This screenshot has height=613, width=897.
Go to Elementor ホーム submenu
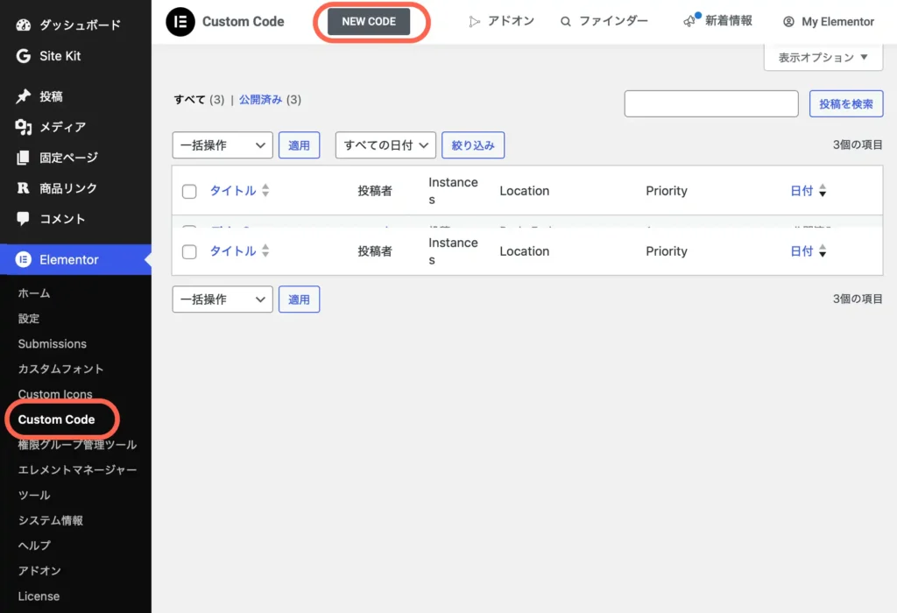tap(34, 293)
